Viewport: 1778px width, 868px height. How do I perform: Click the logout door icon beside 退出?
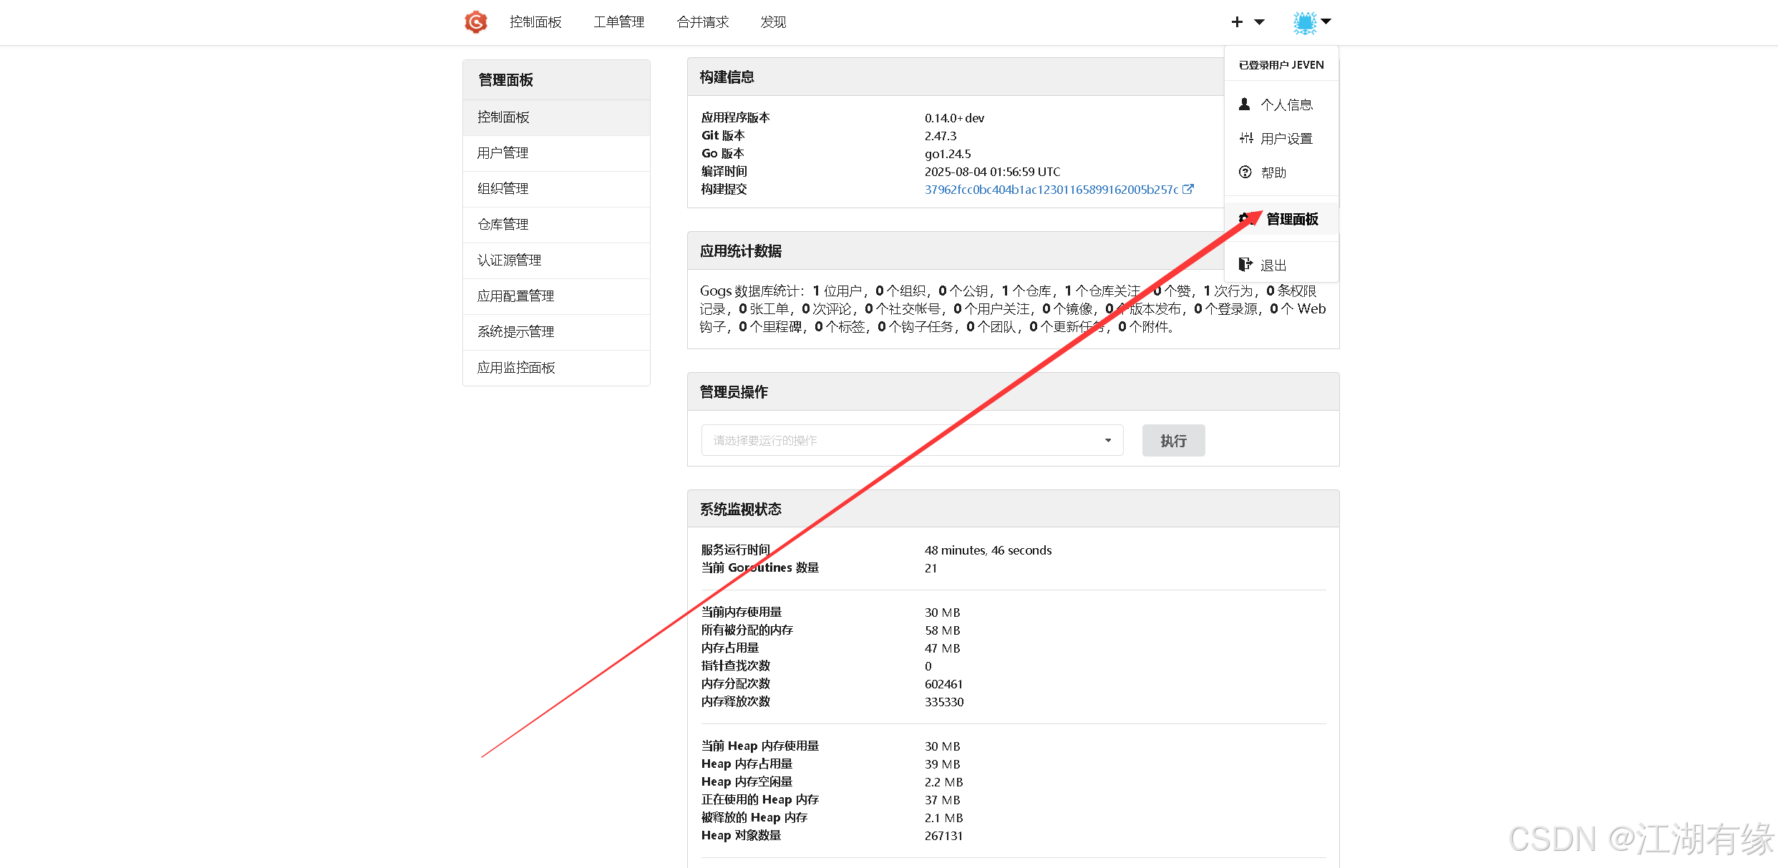pos(1245,263)
